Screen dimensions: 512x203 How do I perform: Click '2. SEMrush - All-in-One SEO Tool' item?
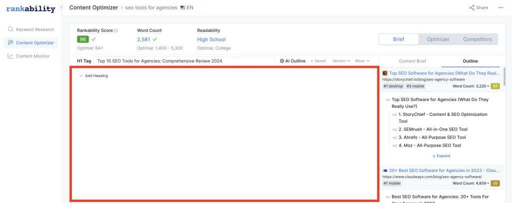433,129
